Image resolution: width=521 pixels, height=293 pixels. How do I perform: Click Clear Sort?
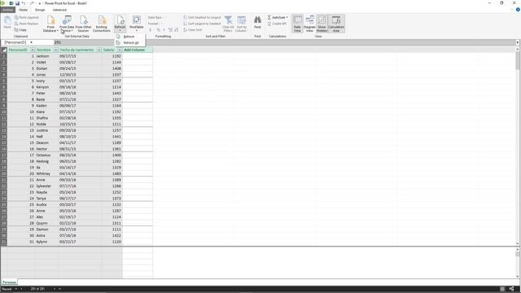pyautogui.click(x=193, y=30)
